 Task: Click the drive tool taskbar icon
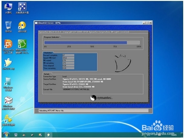coord(32,135)
